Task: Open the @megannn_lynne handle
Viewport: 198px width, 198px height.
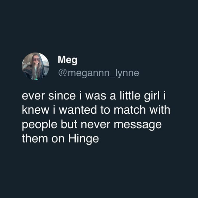Action: tap(99, 73)
